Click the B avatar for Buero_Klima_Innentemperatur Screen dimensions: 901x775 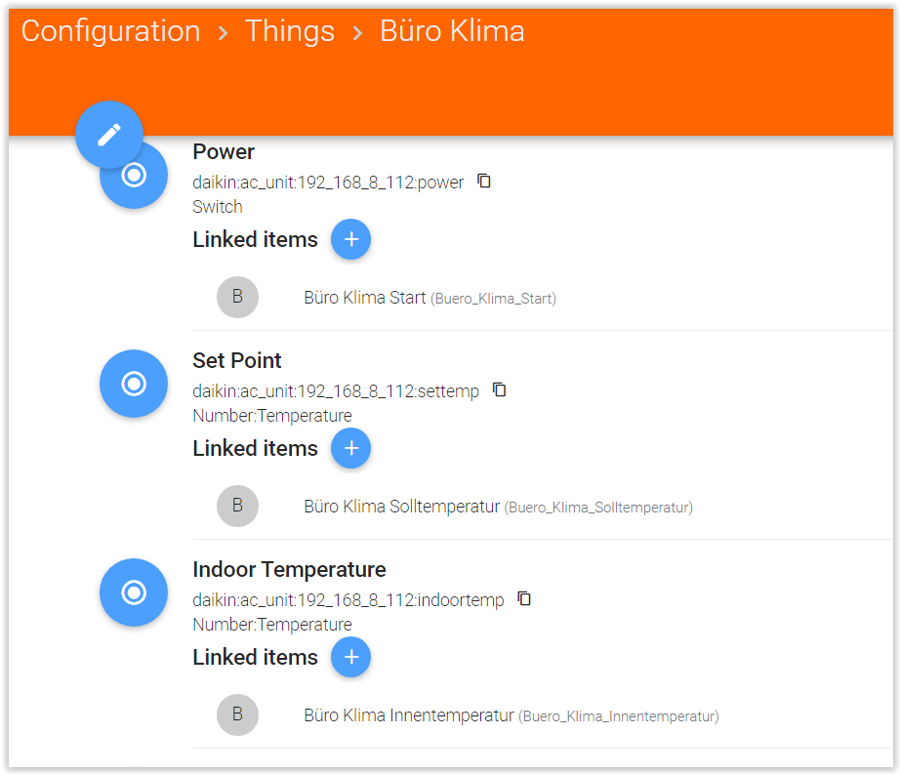click(x=237, y=714)
